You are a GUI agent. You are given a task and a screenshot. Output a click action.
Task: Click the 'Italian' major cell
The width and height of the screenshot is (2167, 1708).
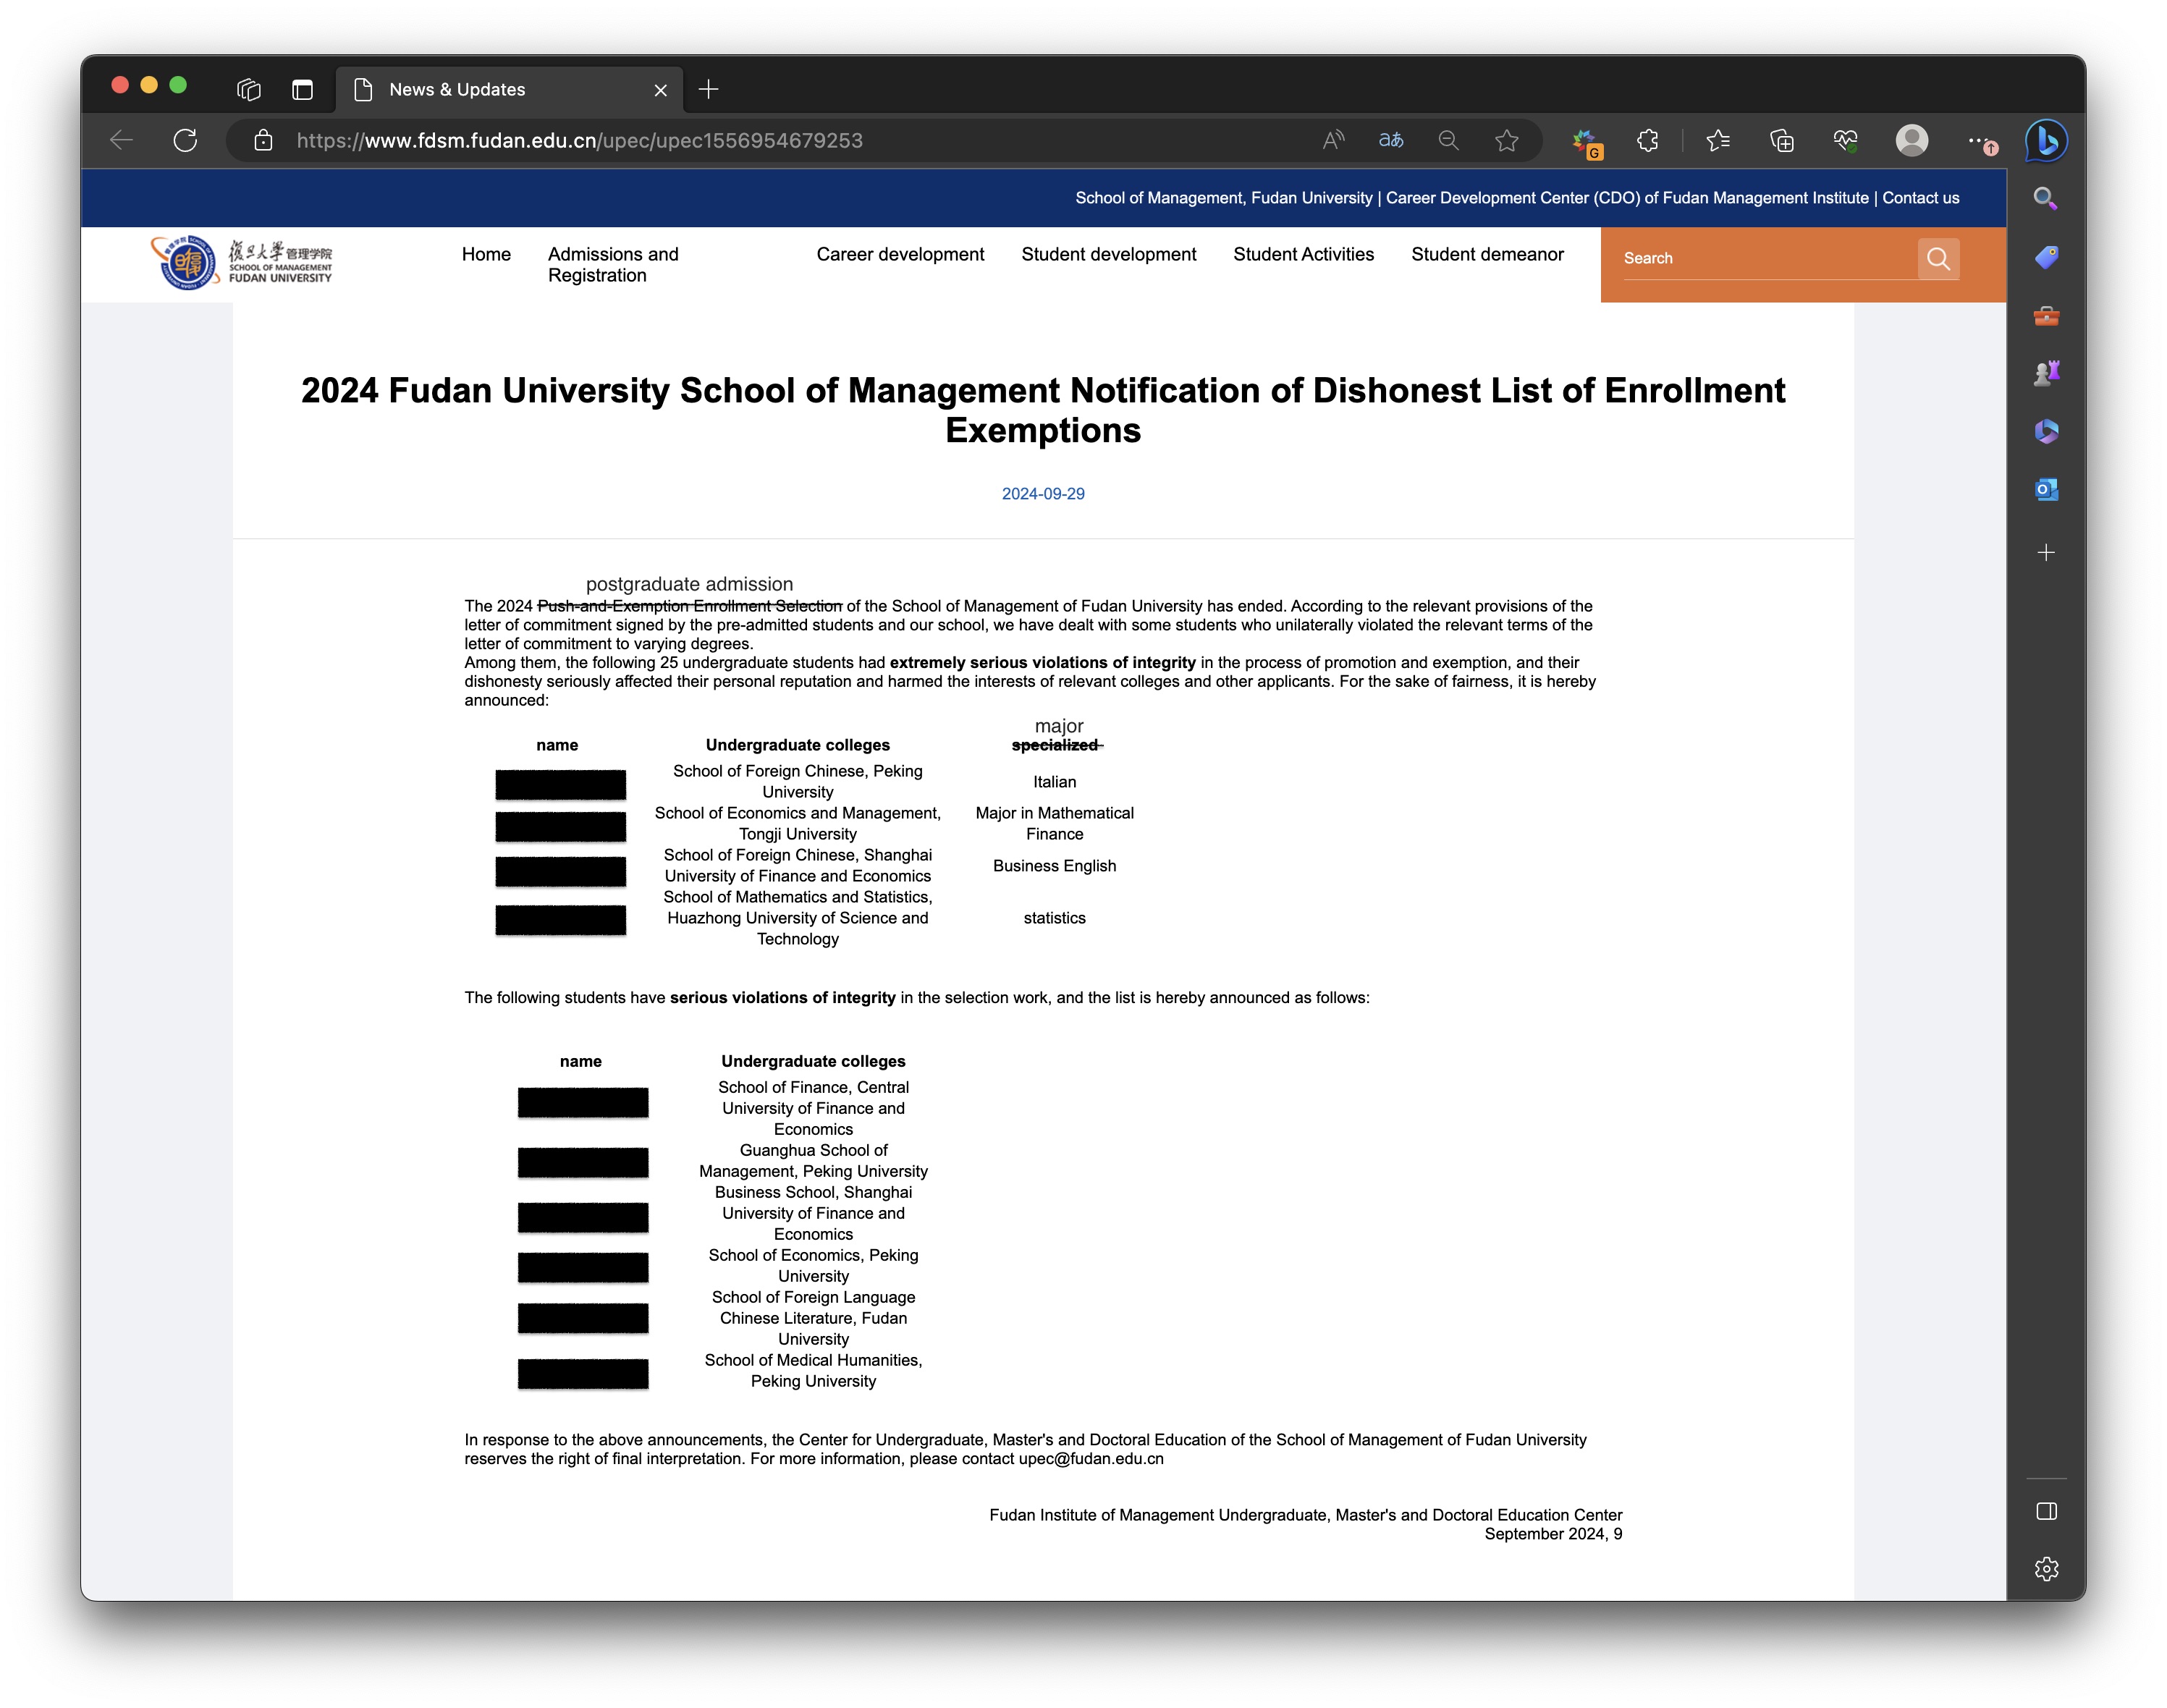click(1054, 782)
